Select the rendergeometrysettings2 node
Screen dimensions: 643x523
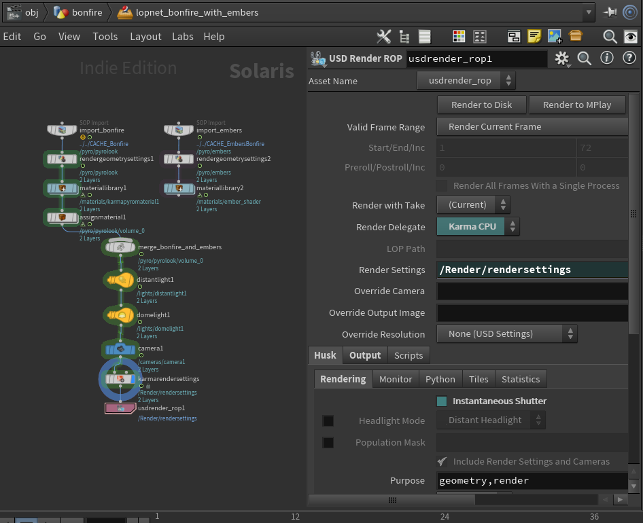(x=179, y=159)
